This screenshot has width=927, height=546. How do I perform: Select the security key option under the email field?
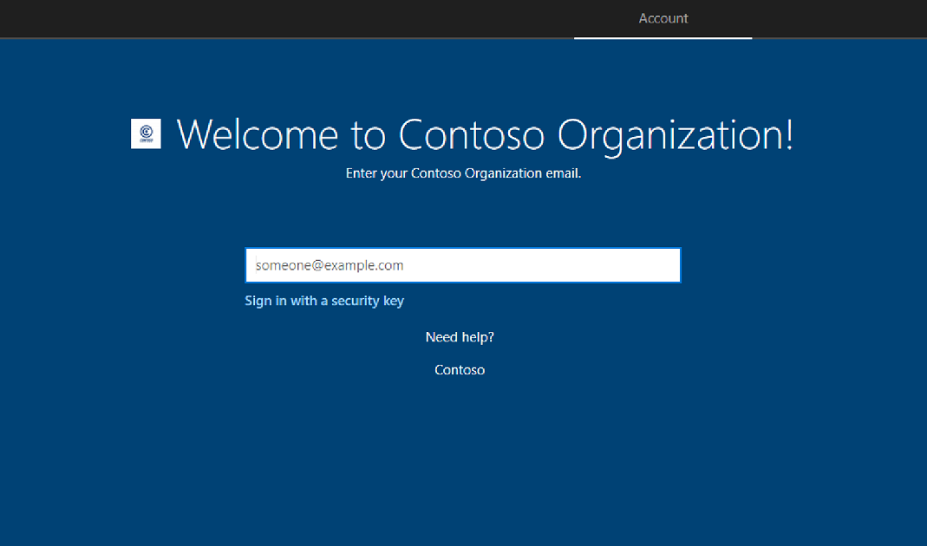(324, 300)
